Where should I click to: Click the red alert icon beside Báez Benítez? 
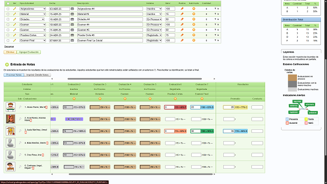tap(48, 143)
